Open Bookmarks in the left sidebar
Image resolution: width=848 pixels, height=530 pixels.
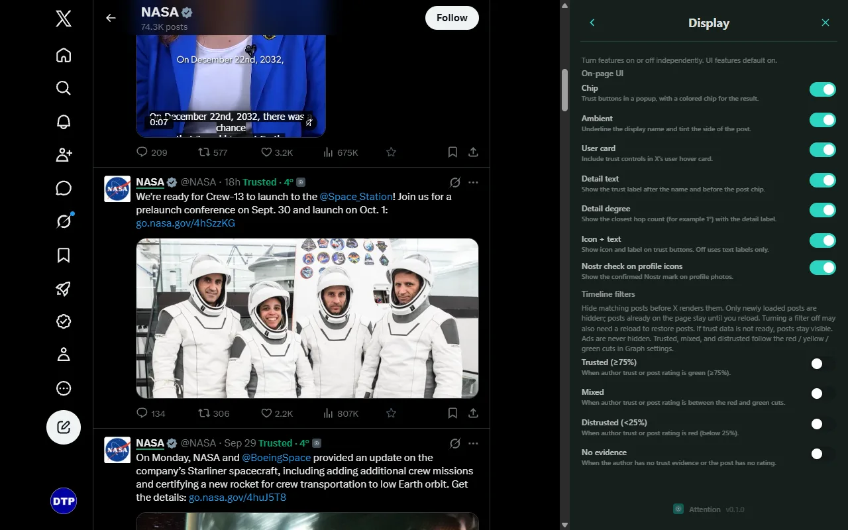[x=64, y=255]
